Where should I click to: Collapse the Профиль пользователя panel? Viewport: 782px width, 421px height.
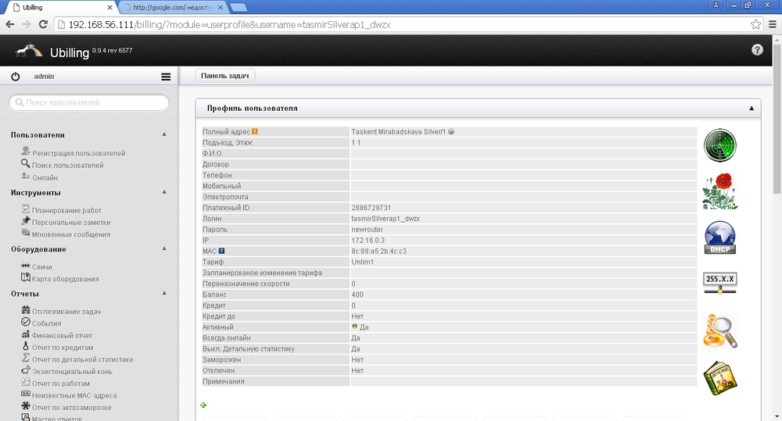(x=751, y=108)
